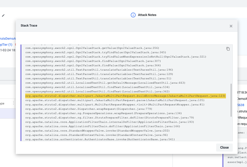Open the Type column options menu
The height and width of the screenshot is (167, 247).
tap(13, 103)
